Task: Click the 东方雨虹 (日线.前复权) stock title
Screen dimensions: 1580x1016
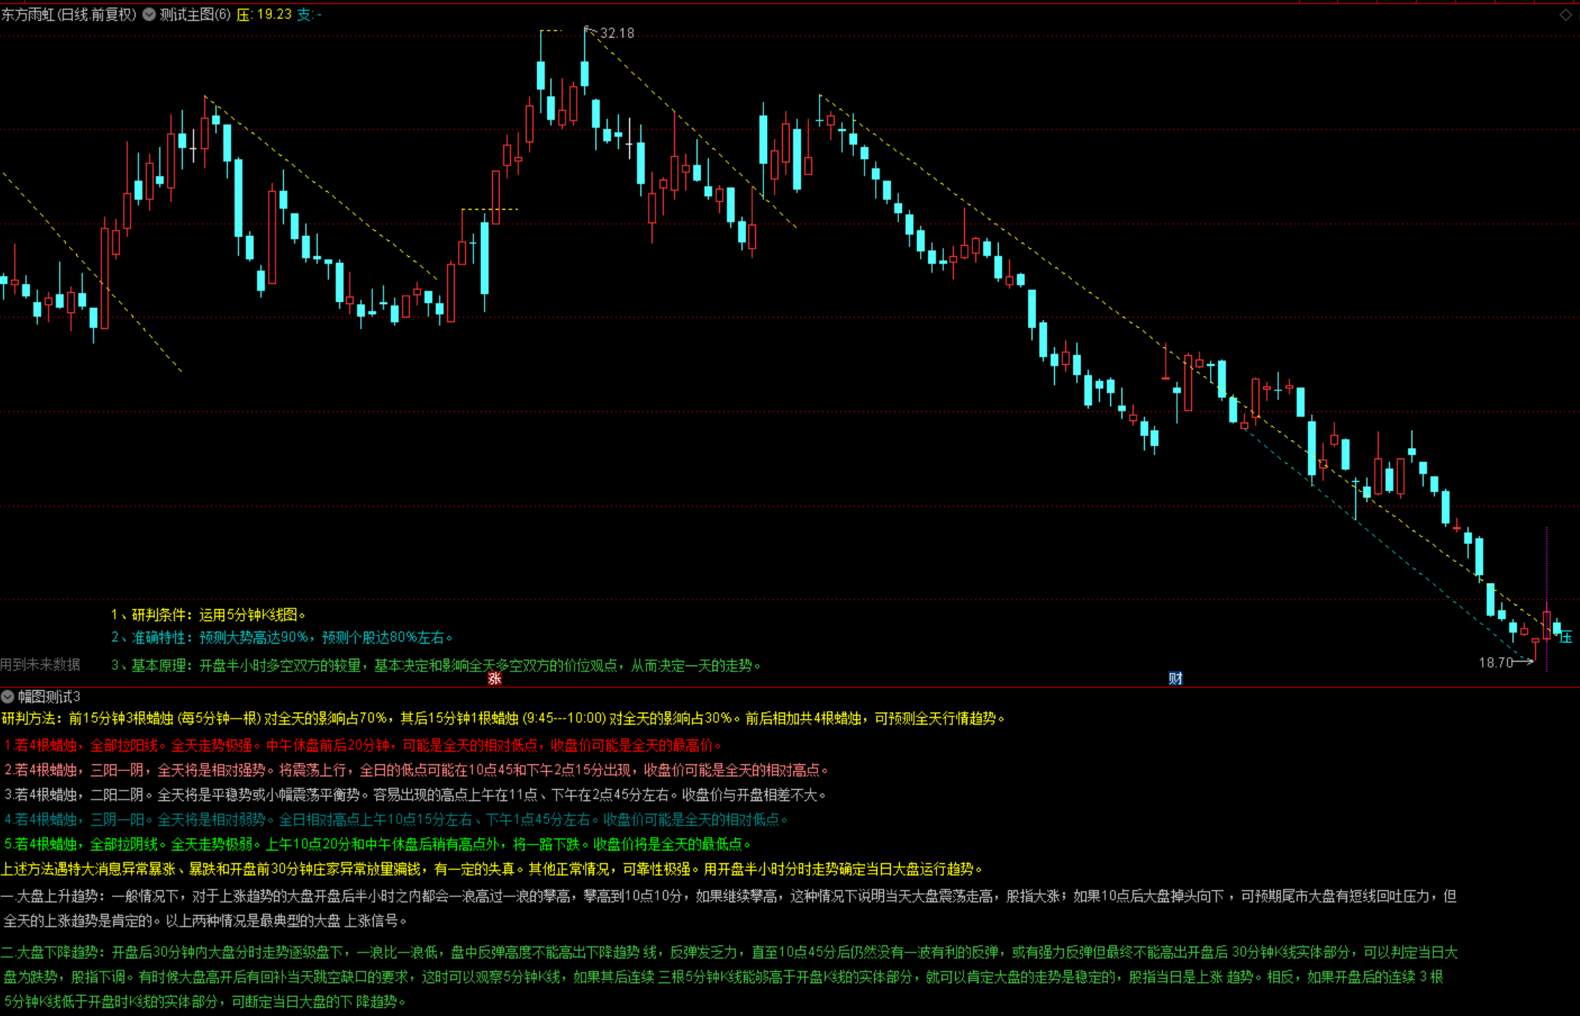Action: click(x=69, y=14)
